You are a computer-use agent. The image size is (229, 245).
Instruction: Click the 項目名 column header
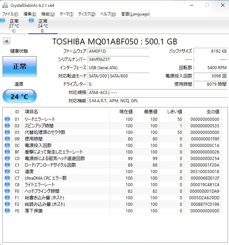32,112
